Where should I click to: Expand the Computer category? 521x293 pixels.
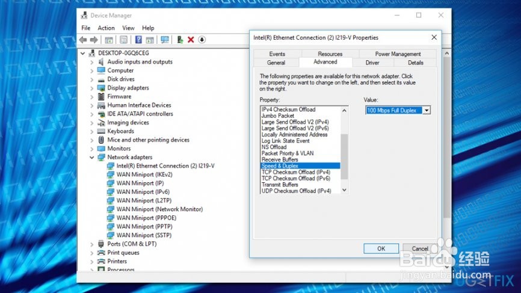coord(91,71)
